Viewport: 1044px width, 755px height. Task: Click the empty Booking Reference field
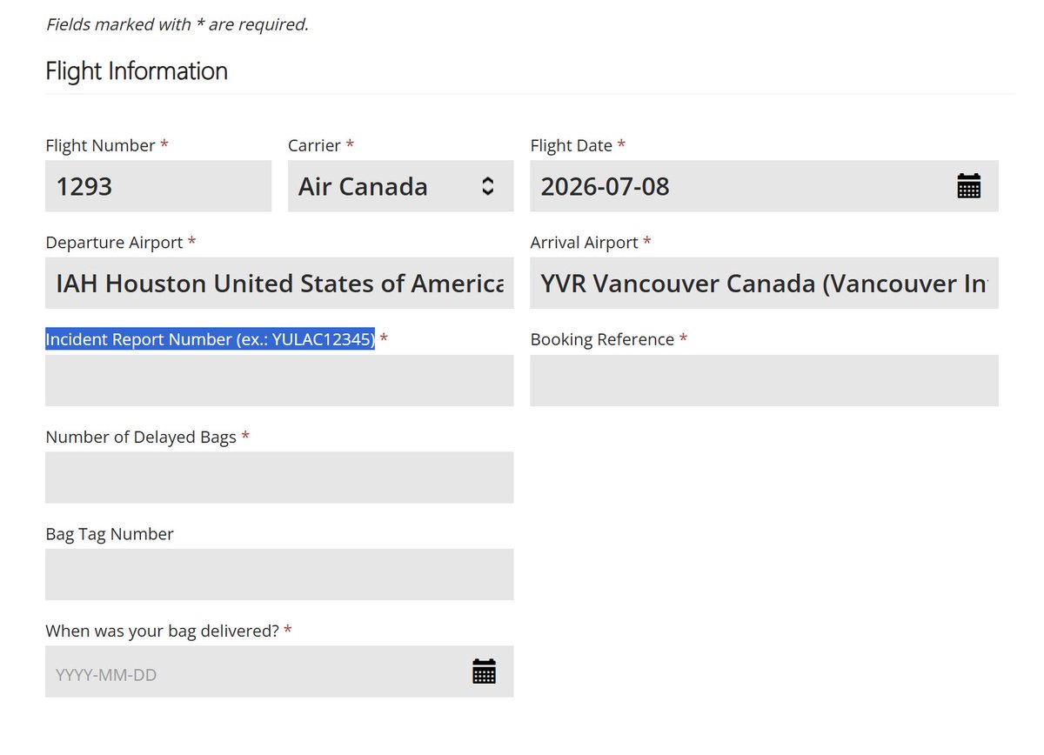tap(764, 380)
